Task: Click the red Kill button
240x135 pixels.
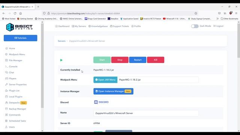Action: (156, 60)
